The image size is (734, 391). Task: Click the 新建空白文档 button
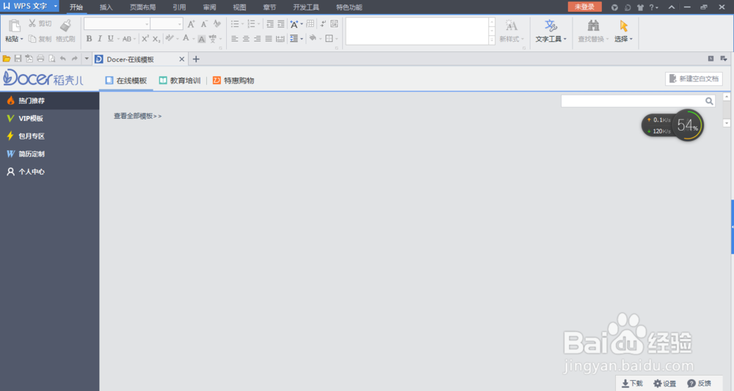694,78
